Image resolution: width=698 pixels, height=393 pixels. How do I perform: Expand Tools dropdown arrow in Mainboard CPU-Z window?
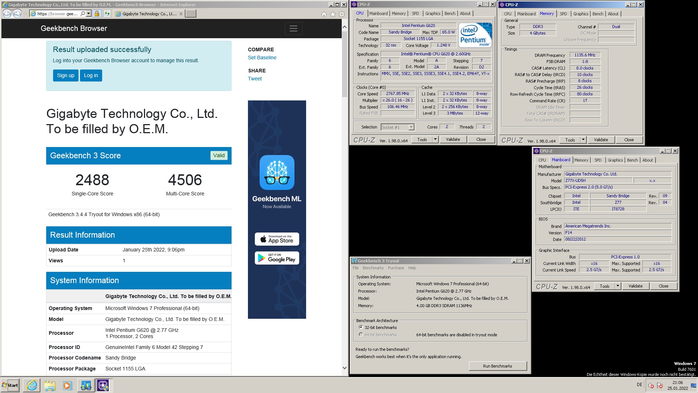point(618,286)
